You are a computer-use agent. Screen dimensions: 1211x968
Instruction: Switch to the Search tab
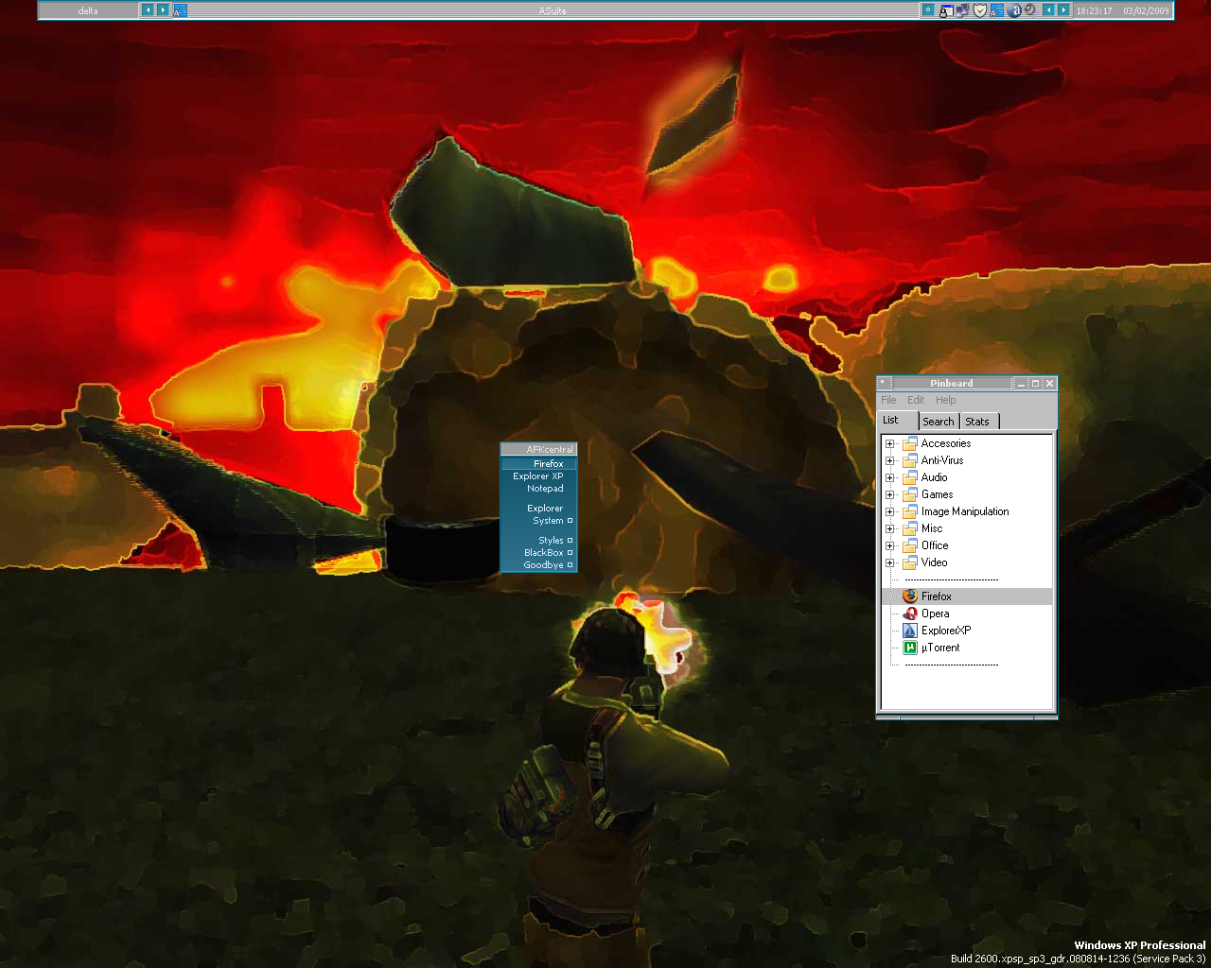coord(938,422)
